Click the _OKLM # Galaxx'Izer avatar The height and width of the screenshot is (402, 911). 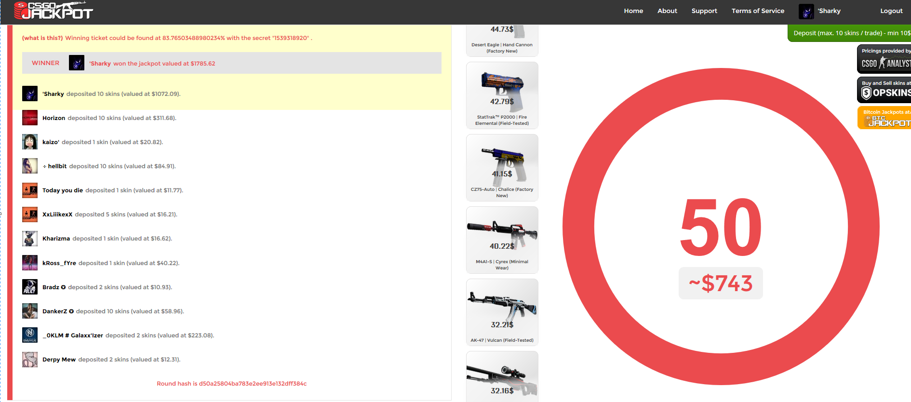click(x=30, y=335)
